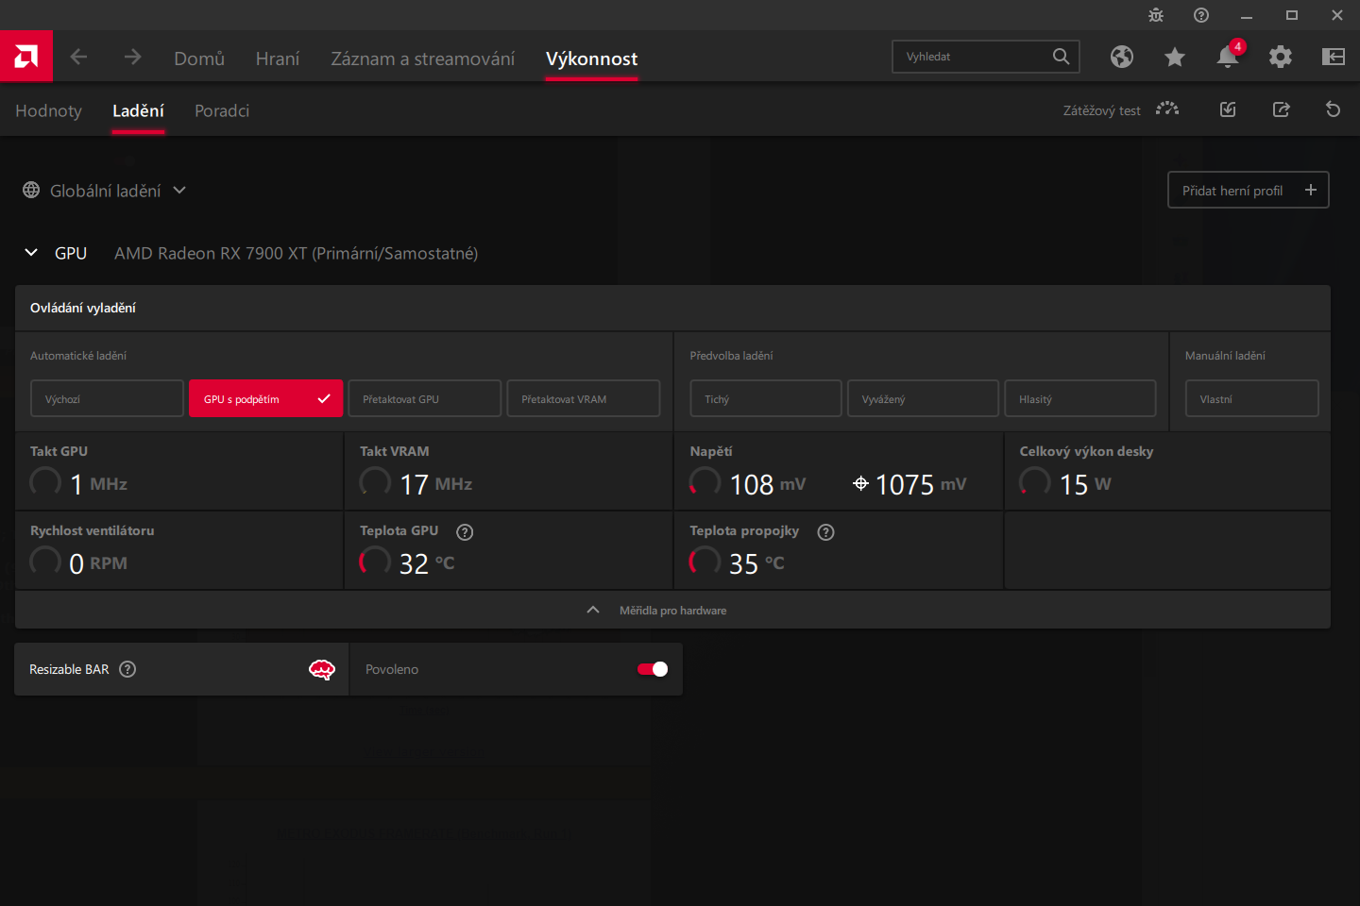Click the bug report icon

1156,15
